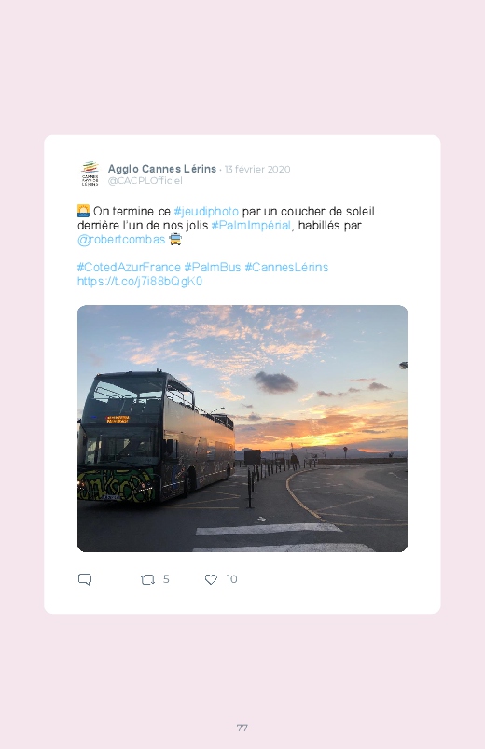Open the @robertcombas mention
The height and width of the screenshot is (749, 485).
click(121, 240)
